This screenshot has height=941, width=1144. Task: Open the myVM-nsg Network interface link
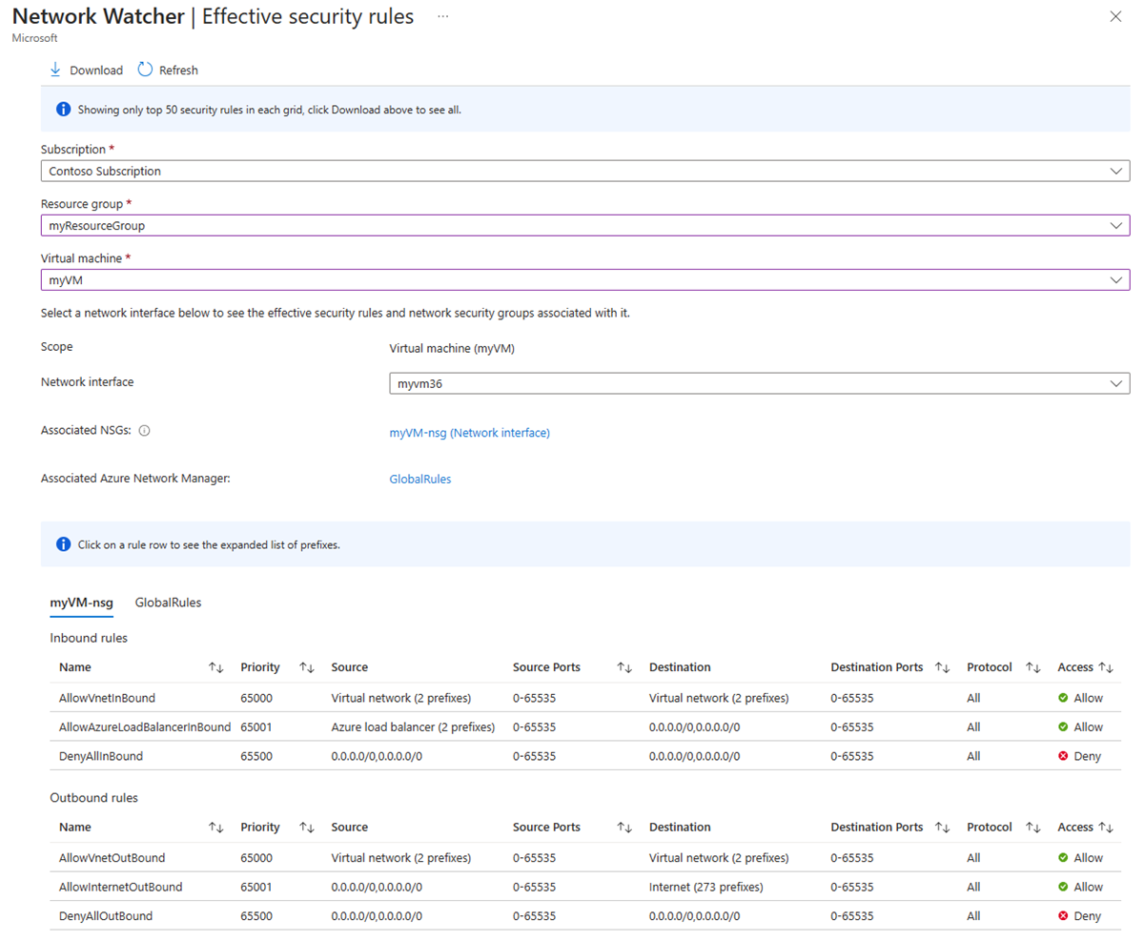[x=468, y=432]
